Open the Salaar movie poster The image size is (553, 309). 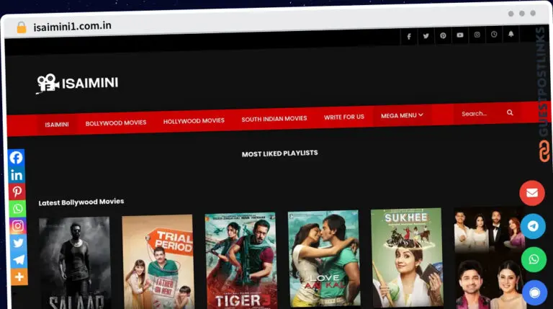(x=75, y=263)
